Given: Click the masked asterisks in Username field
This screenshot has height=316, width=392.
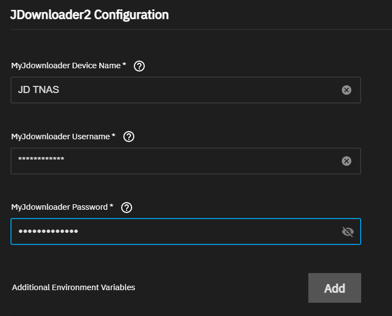Looking at the screenshot, I should (x=41, y=160).
